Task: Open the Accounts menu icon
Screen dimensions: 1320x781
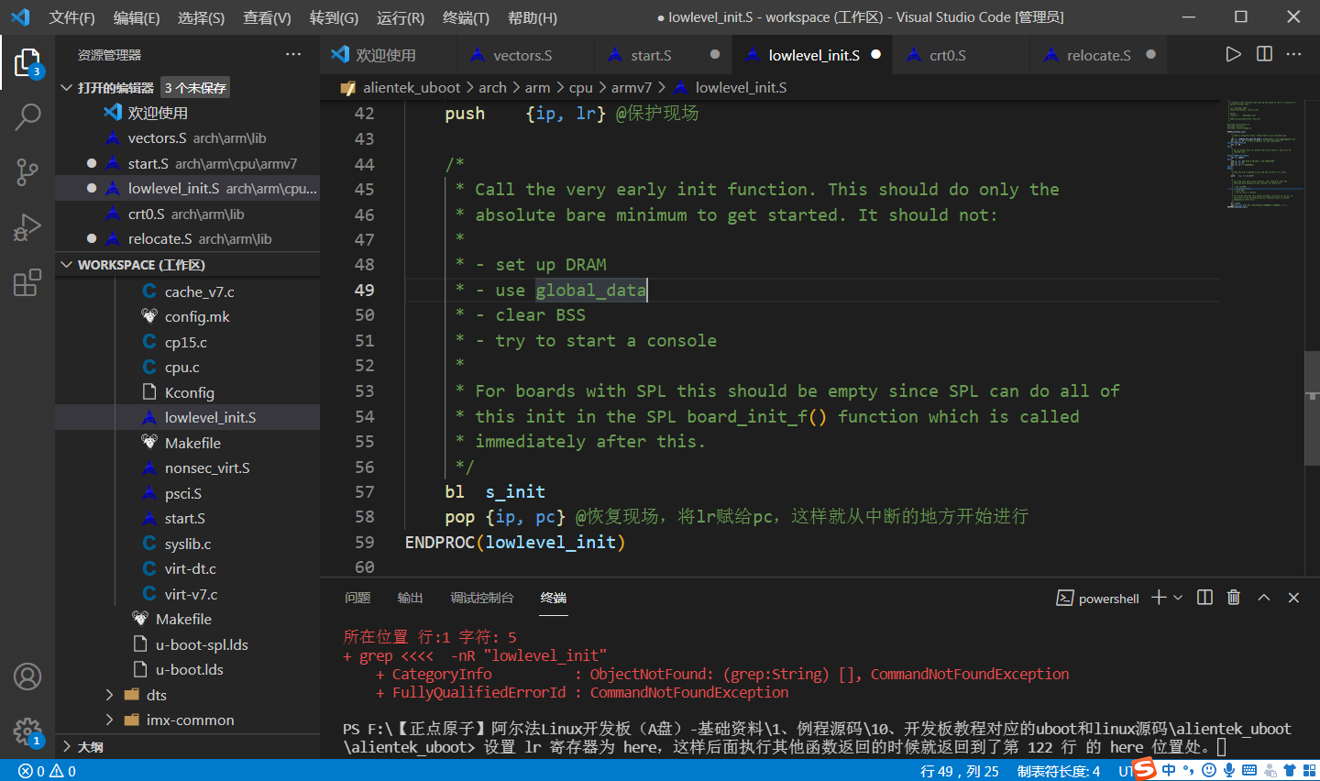Action: (x=27, y=676)
